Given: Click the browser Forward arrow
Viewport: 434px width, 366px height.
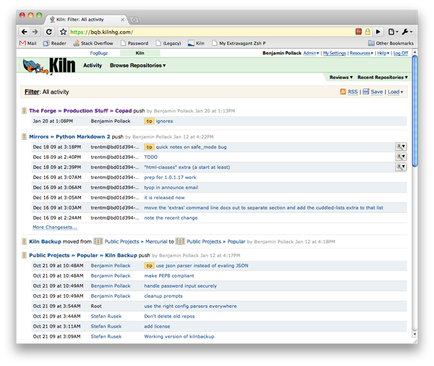Looking at the screenshot, I should click(35, 32).
